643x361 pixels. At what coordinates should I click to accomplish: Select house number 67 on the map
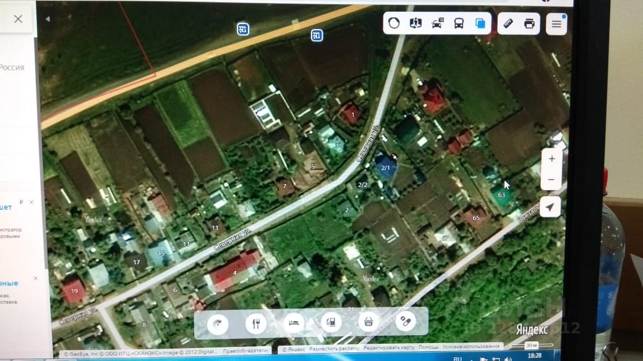point(445,238)
